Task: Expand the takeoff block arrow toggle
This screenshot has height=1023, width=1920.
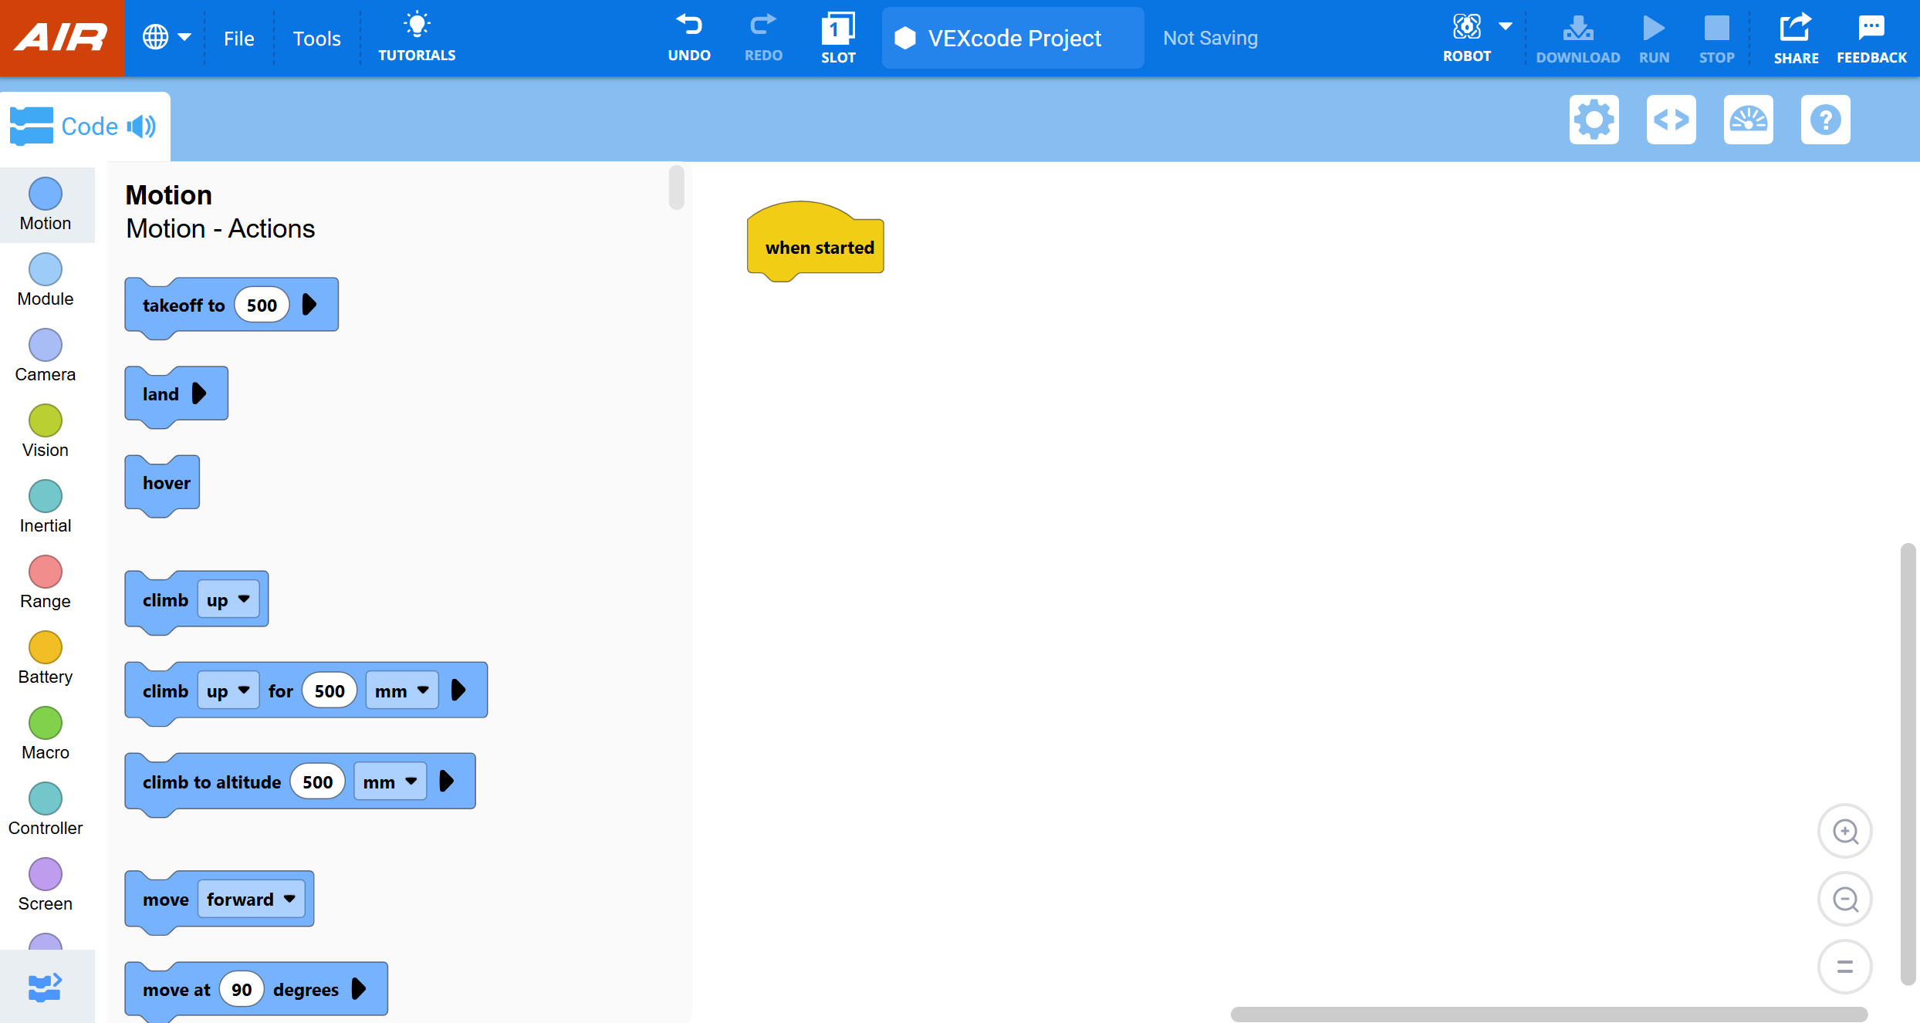Action: [x=309, y=305]
